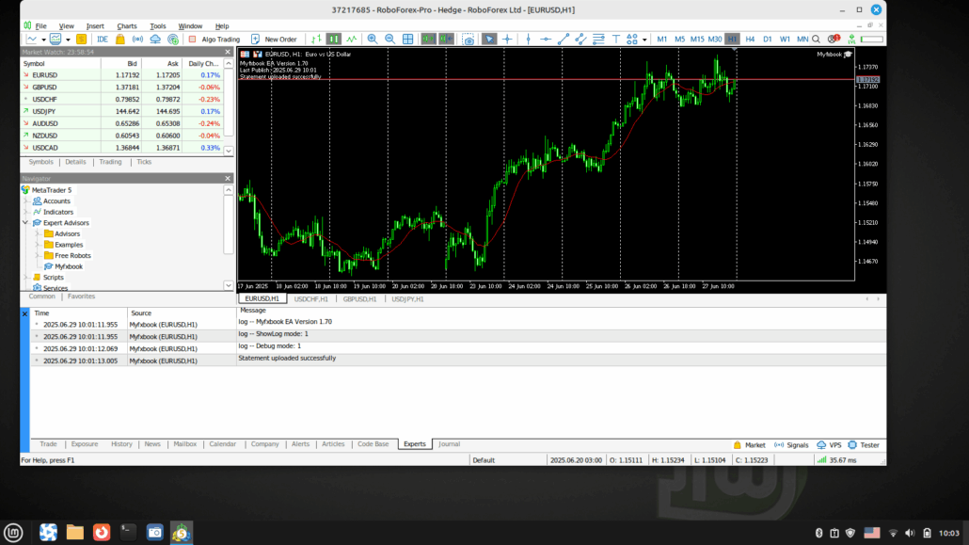This screenshot has width=969, height=545.
Task: Open the VPS cloud icon in toolbar
Action: tap(155, 39)
